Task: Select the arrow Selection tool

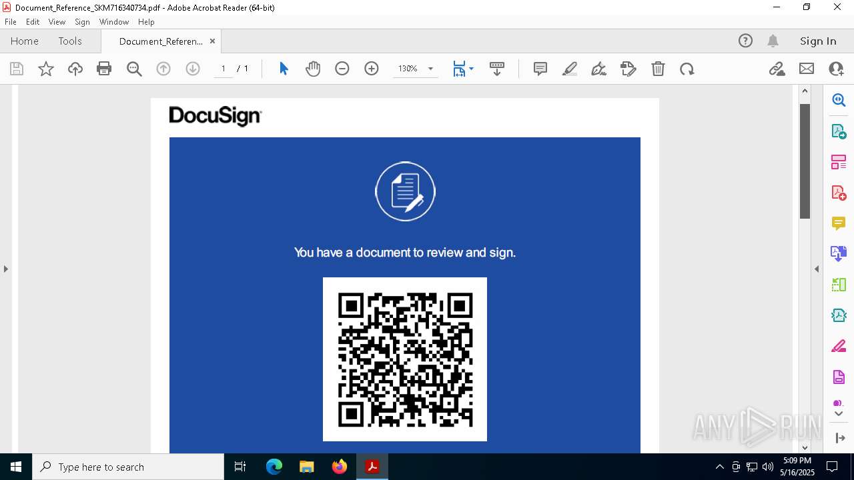Action: [x=284, y=69]
